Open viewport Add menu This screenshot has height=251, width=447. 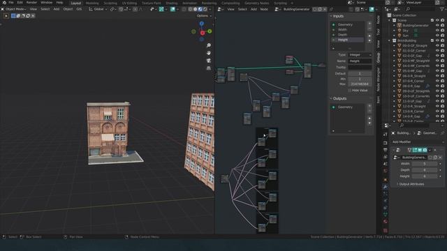pyautogui.click(x=57, y=9)
